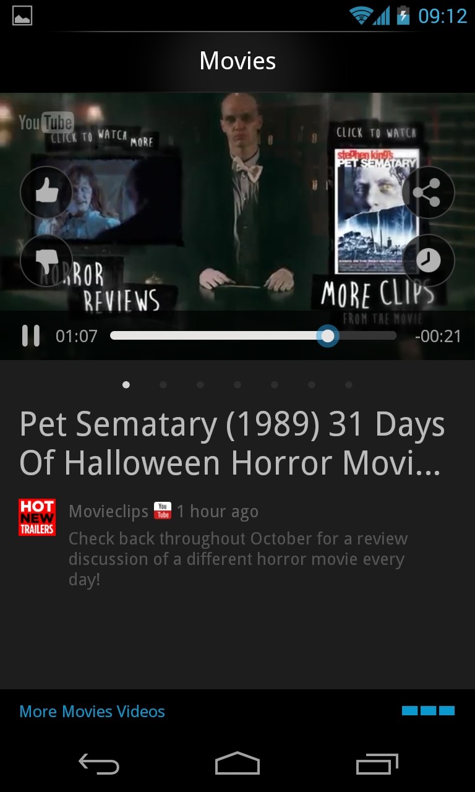The image size is (475, 792).
Task: Open the Hot New Trailers channel avatar
Action: tap(37, 517)
